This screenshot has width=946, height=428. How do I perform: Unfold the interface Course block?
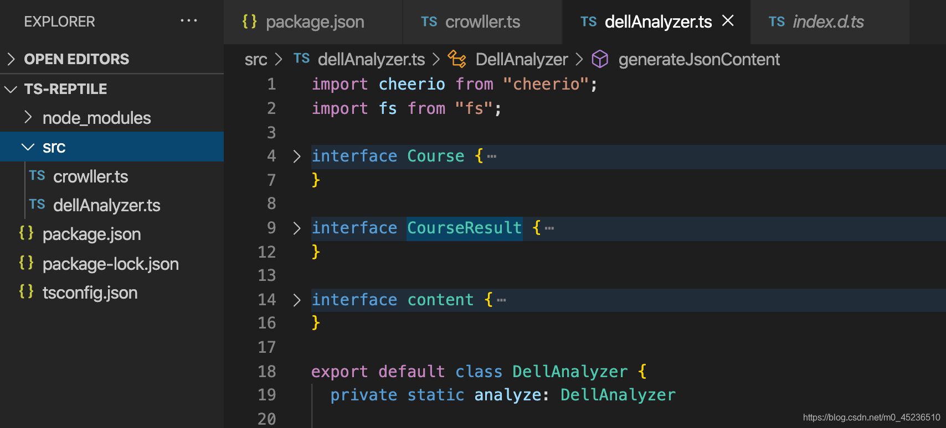click(x=297, y=156)
